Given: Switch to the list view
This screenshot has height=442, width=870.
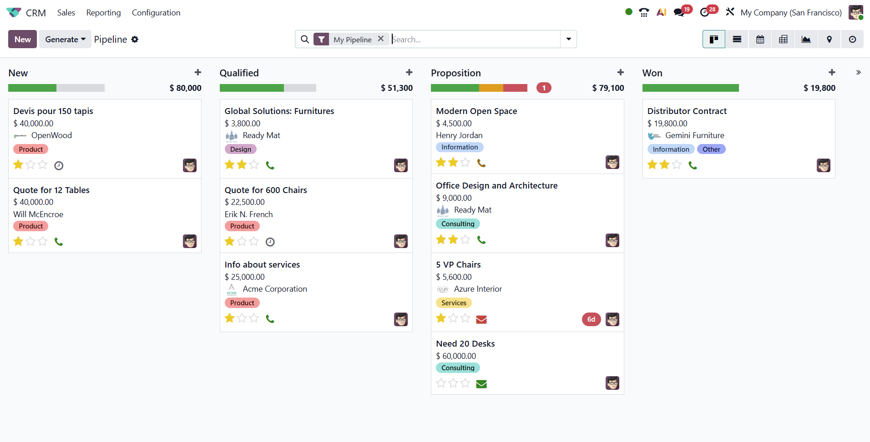Looking at the screenshot, I should (x=737, y=39).
